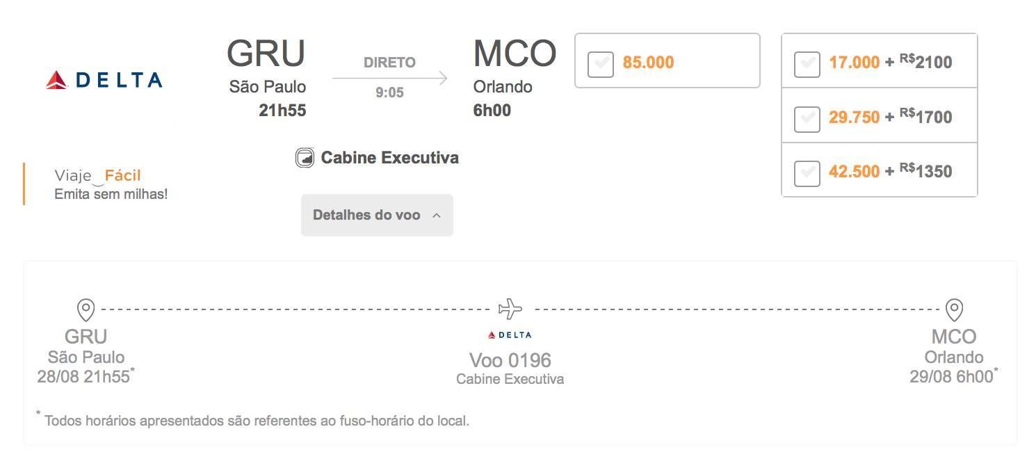Click the chevron beside Detalhes do voo
Image resolution: width=1036 pixels, height=452 pixels.
[437, 216]
